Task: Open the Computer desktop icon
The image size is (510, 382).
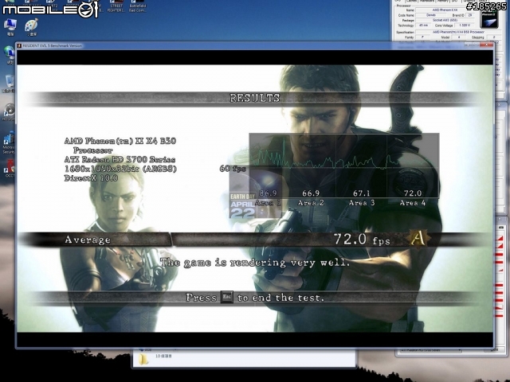Action: pos(10,26)
